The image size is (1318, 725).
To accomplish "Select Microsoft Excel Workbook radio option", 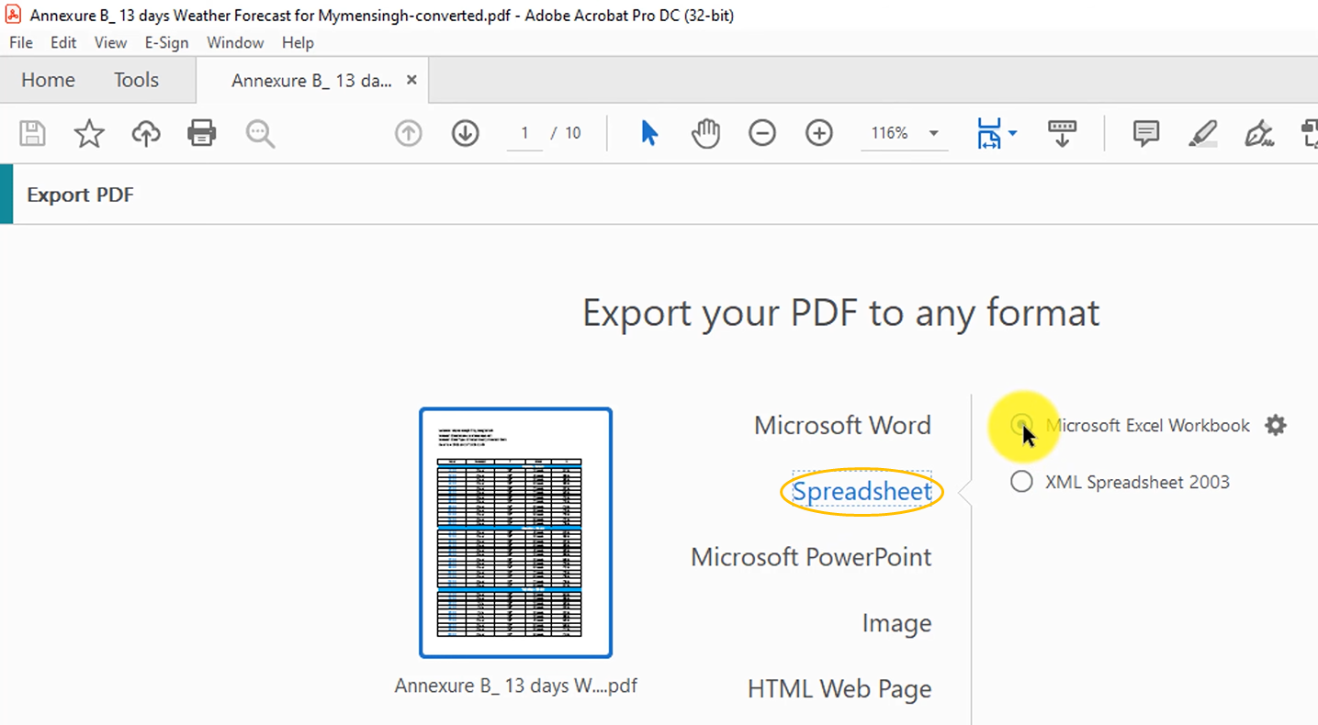I will [1020, 425].
